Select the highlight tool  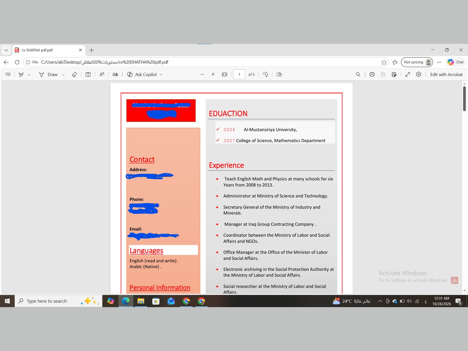21,75
